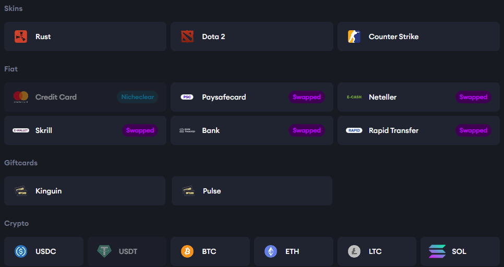Click the Solana logo icon
Viewport: 504px width, 267px height.
pyautogui.click(x=437, y=251)
